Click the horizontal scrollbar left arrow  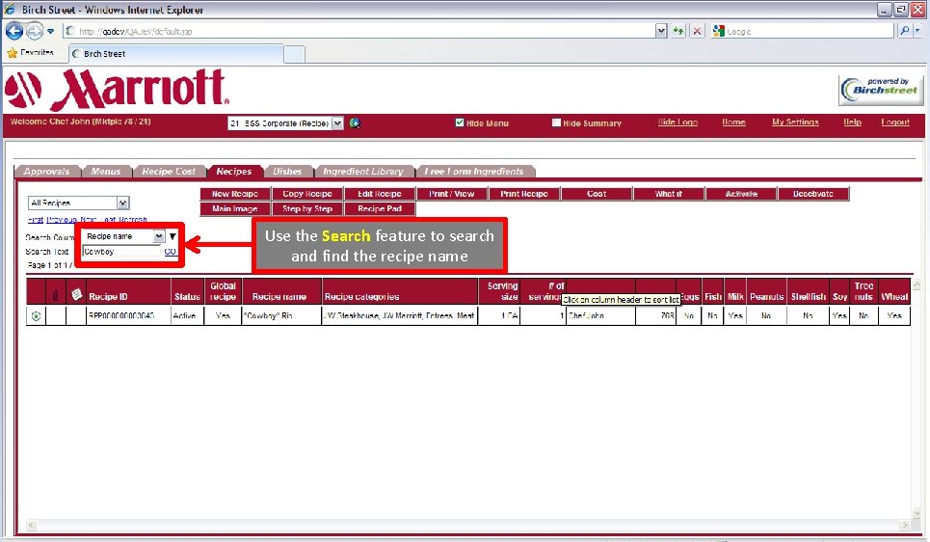(32, 526)
